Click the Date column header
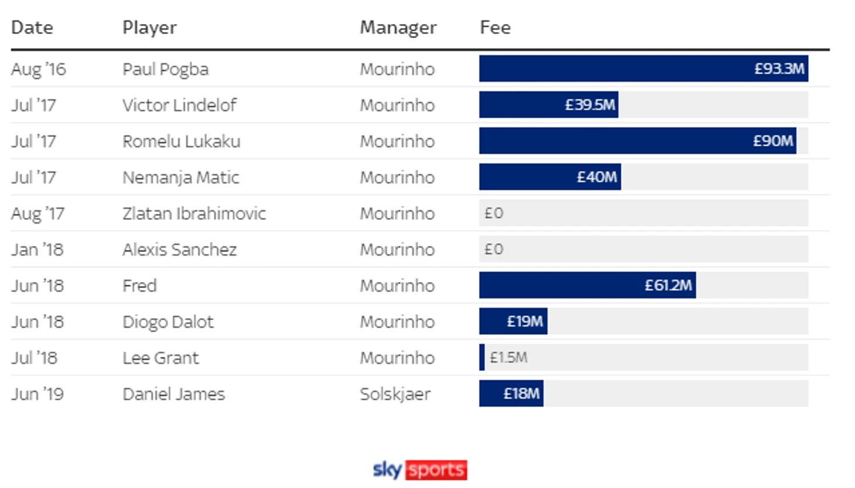 point(32,28)
